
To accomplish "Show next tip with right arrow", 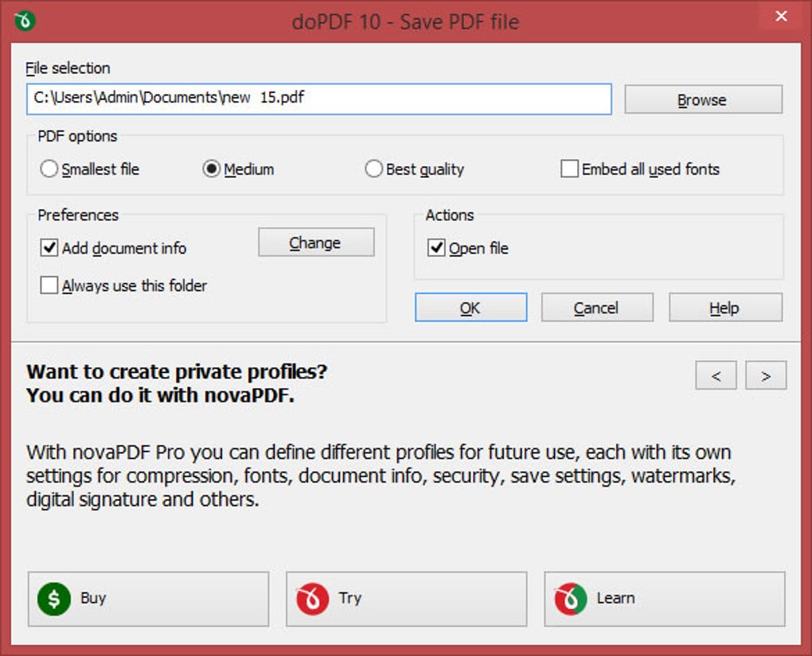I will pos(765,375).
